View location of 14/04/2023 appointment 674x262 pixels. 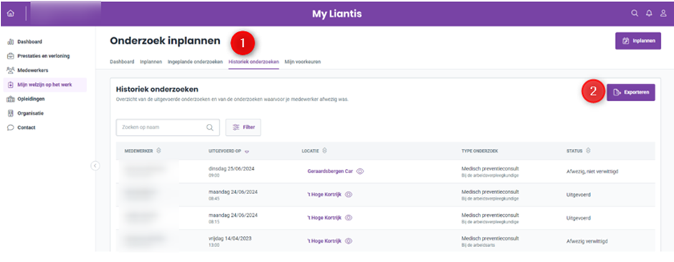348,241
